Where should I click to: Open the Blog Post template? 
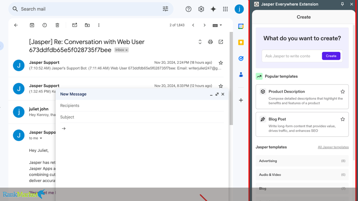coord(302,124)
